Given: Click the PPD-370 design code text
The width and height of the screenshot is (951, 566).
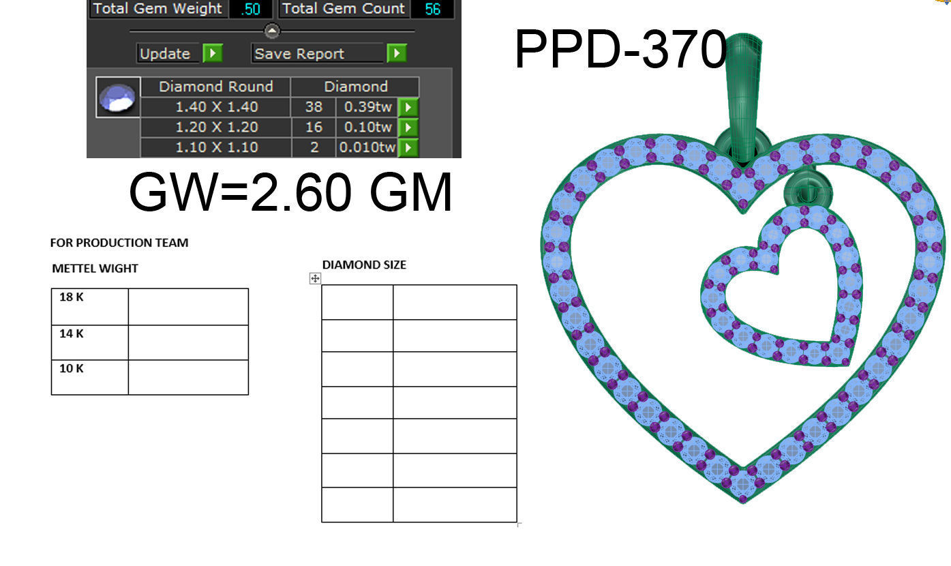Looking at the screenshot, I should click(x=620, y=50).
